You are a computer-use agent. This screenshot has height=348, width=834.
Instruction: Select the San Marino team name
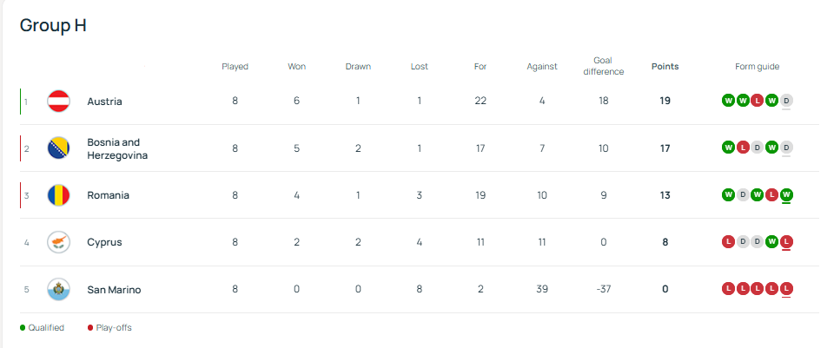(x=114, y=289)
